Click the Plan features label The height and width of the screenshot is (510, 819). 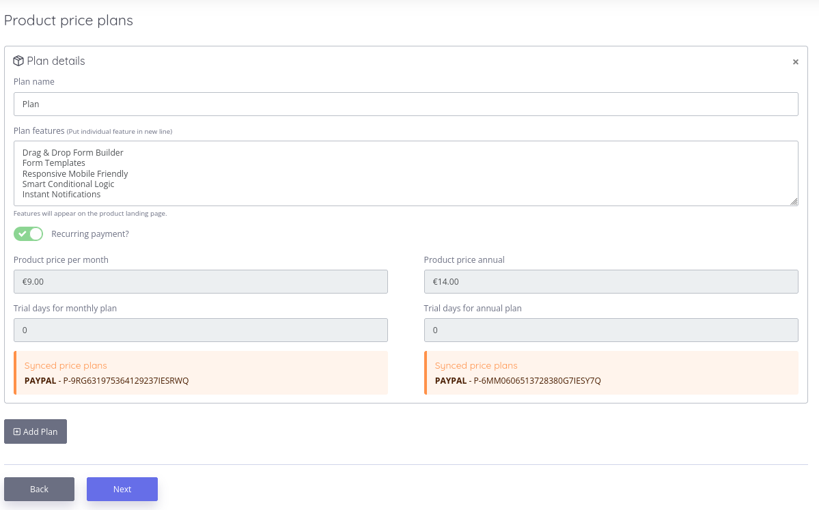coord(39,130)
